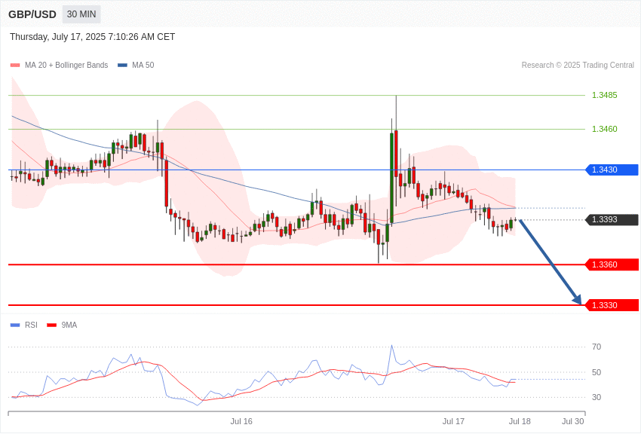Click the red 1.3360 support price tag
Viewport: 641px width, 434px height.
tap(612, 264)
